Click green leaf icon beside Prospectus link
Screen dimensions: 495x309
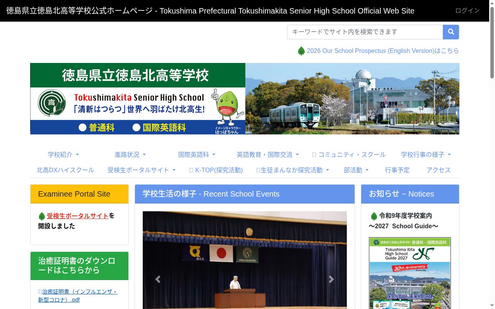pos(301,51)
